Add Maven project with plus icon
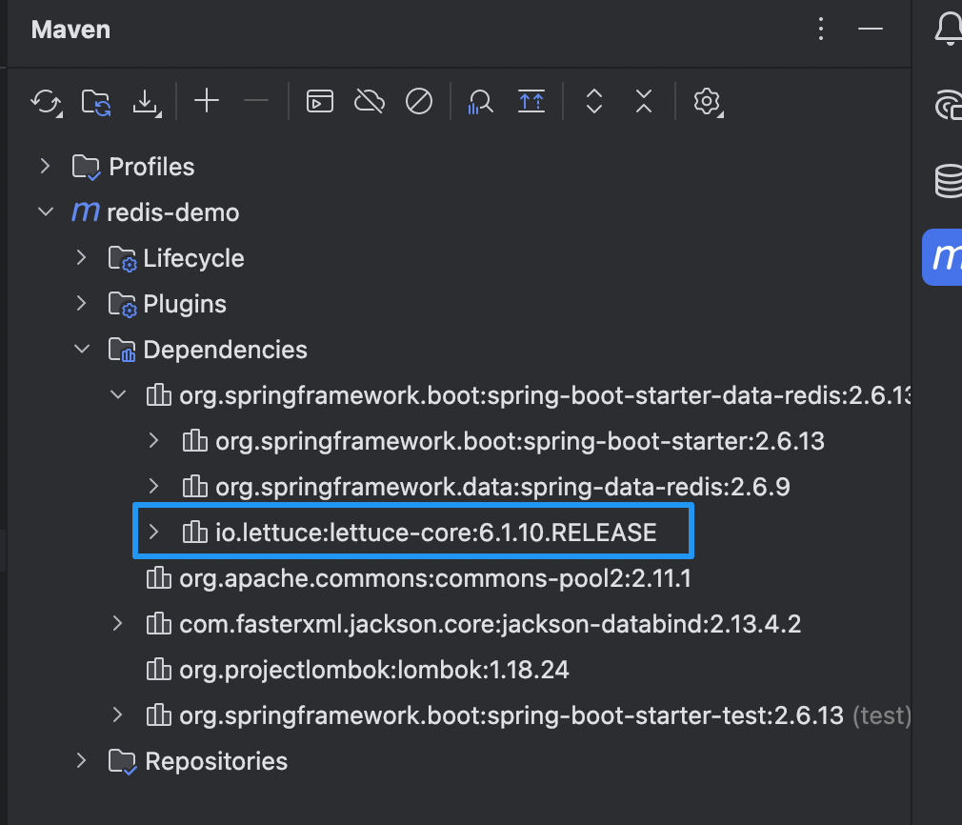Screen dimensions: 962x825 click(x=207, y=101)
